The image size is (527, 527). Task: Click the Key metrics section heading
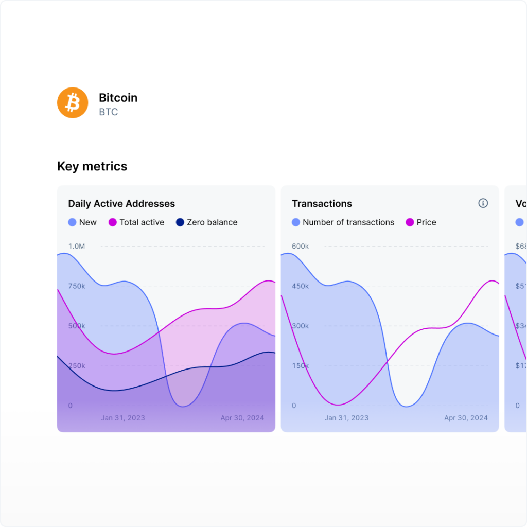pos(92,166)
